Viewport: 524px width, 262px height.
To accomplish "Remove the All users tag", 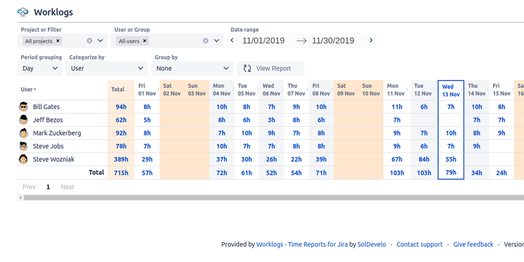I will click(145, 41).
